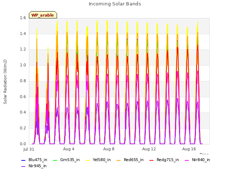
Task: Click the yellow Yel580_in legend swatch
Action: tap(87, 160)
